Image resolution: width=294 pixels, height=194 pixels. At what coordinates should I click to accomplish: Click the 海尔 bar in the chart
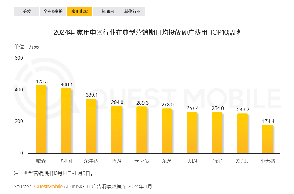217,133
